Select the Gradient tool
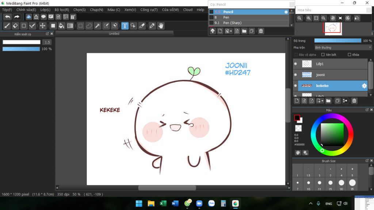Screen dimensions: 374x210 [70, 26]
